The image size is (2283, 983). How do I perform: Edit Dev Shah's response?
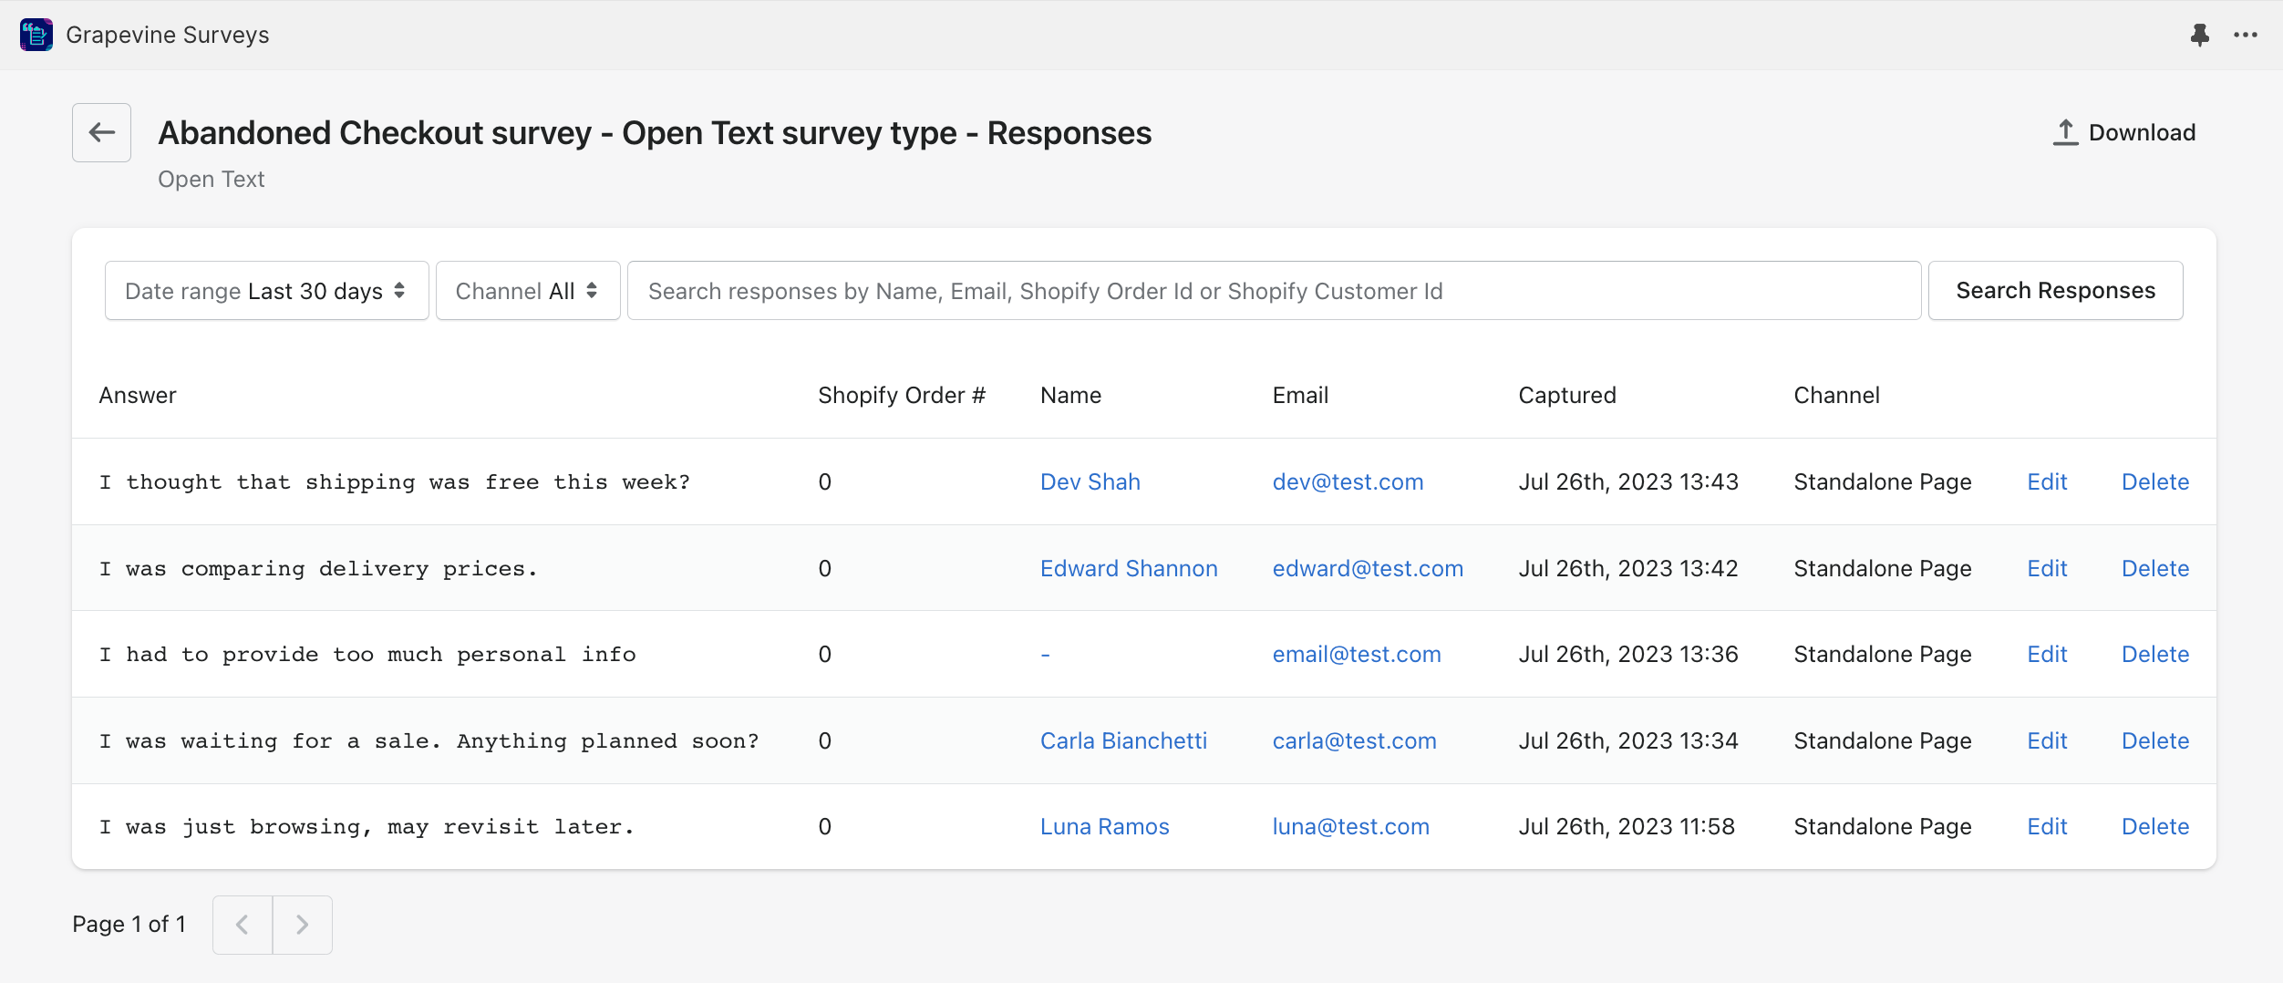click(2047, 481)
